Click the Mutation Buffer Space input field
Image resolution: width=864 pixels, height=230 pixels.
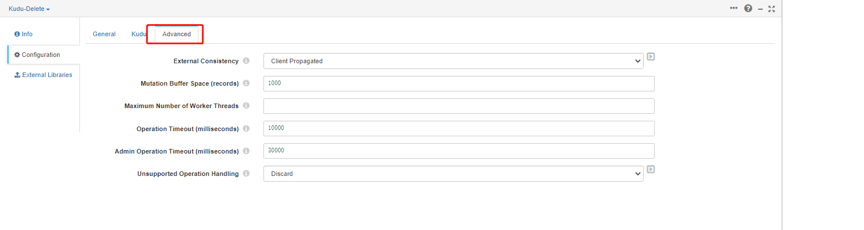(459, 83)
